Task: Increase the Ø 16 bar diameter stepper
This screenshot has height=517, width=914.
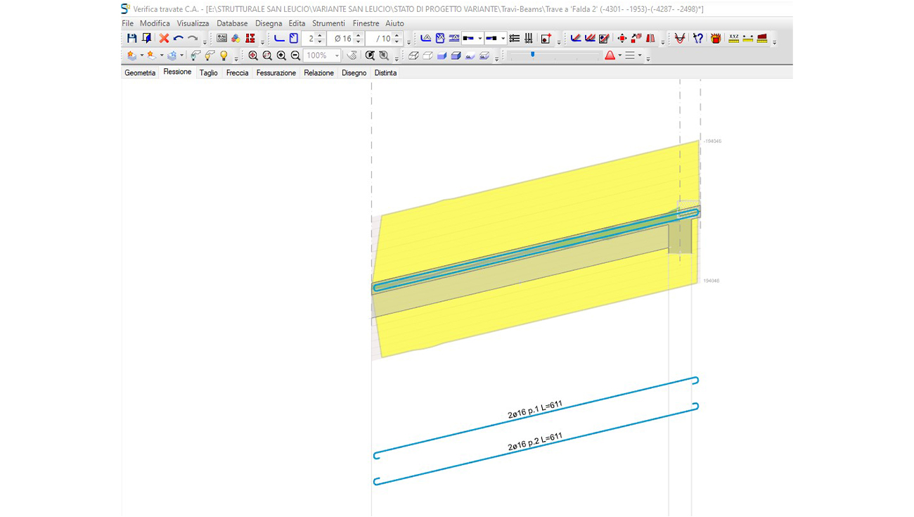Action: 358,35
